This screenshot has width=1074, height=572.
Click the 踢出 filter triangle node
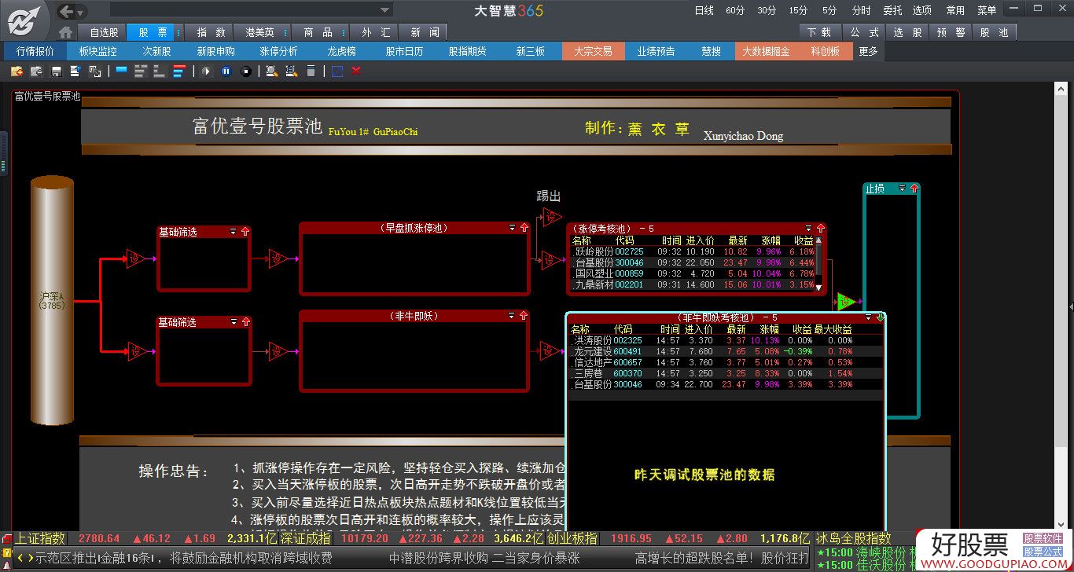tap(550, 218)
